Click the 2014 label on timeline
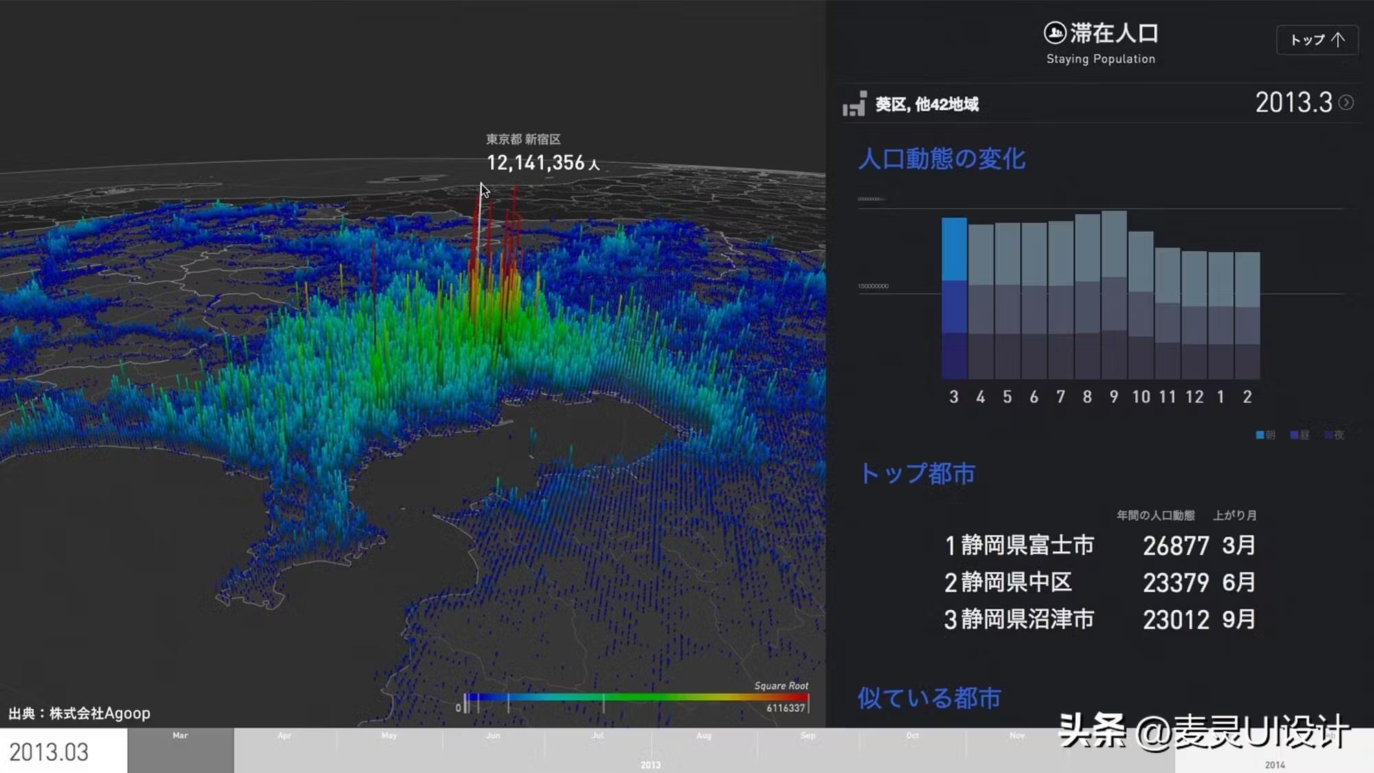The width and height of the screenshot is (1374, 773). (1274, 765)
